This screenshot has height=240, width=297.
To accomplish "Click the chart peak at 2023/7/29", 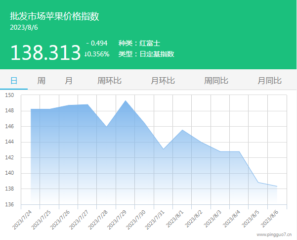I will (x=126, y=101).
